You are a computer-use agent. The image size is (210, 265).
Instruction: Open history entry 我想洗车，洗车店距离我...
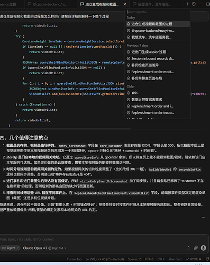pyautogui.click(x=158, y=37)
